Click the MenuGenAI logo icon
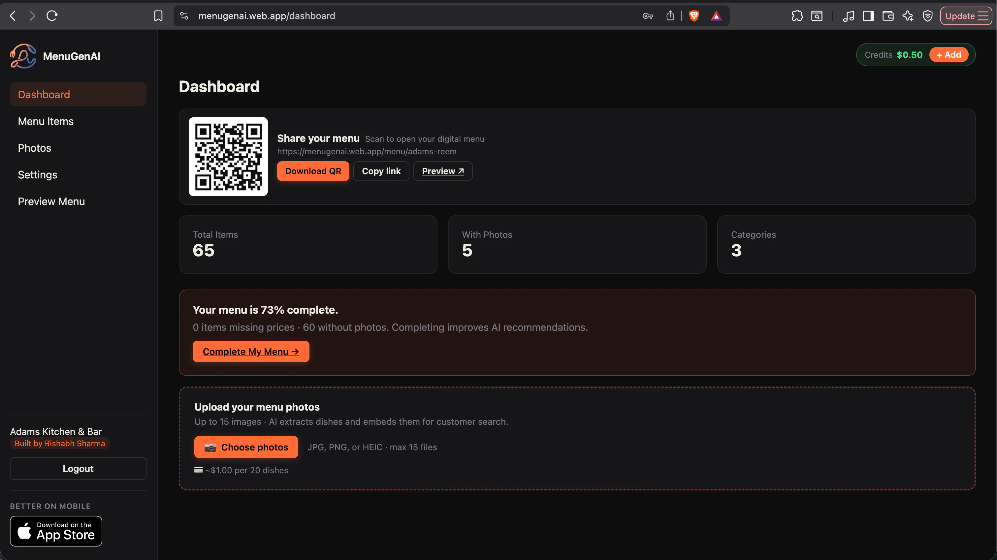The width and height of the screenshot is (997, 560). coord(23,56)
